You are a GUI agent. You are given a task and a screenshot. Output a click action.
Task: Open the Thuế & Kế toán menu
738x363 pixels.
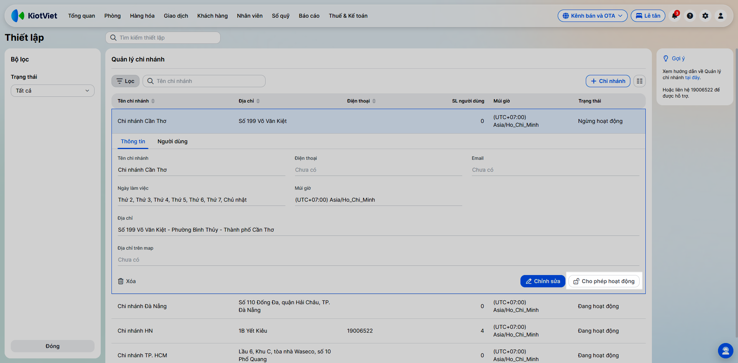coord(348,16)
